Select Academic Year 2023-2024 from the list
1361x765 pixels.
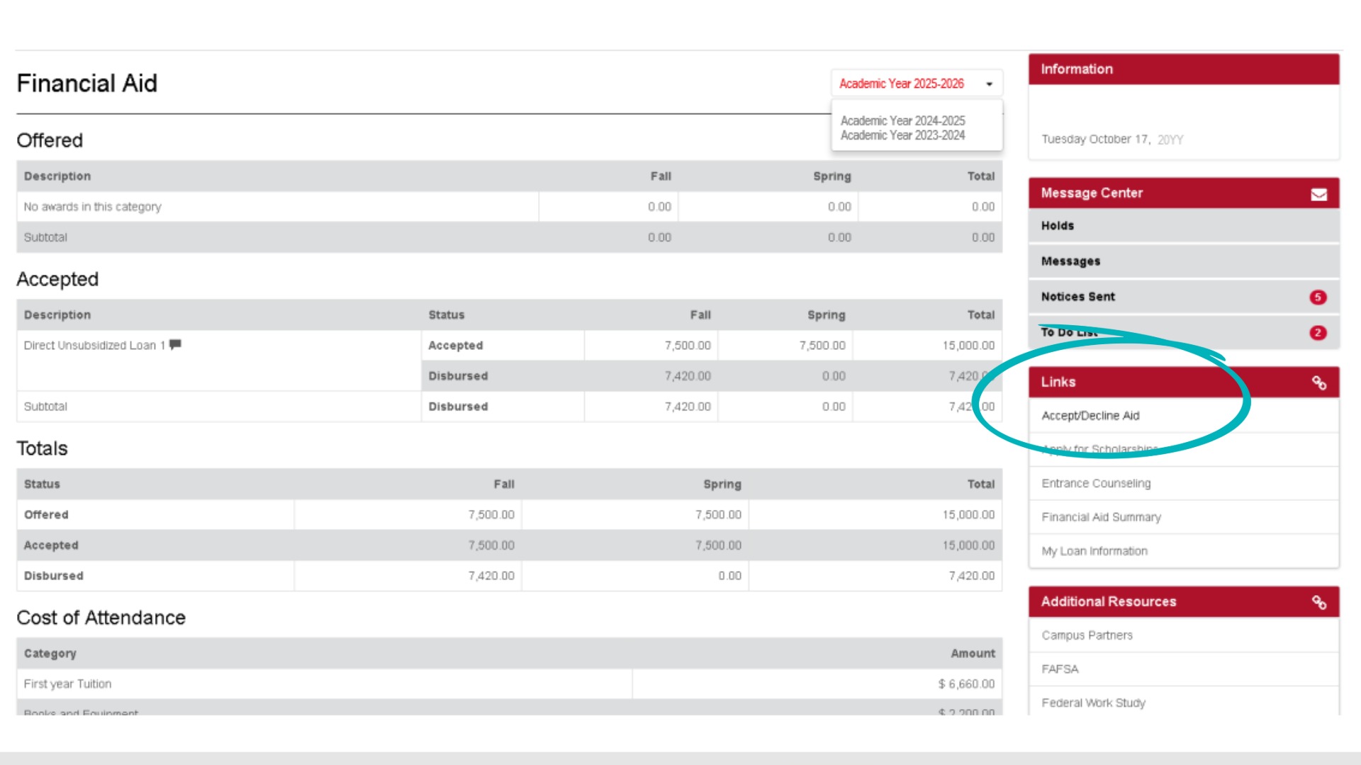[x=902, y=135]
